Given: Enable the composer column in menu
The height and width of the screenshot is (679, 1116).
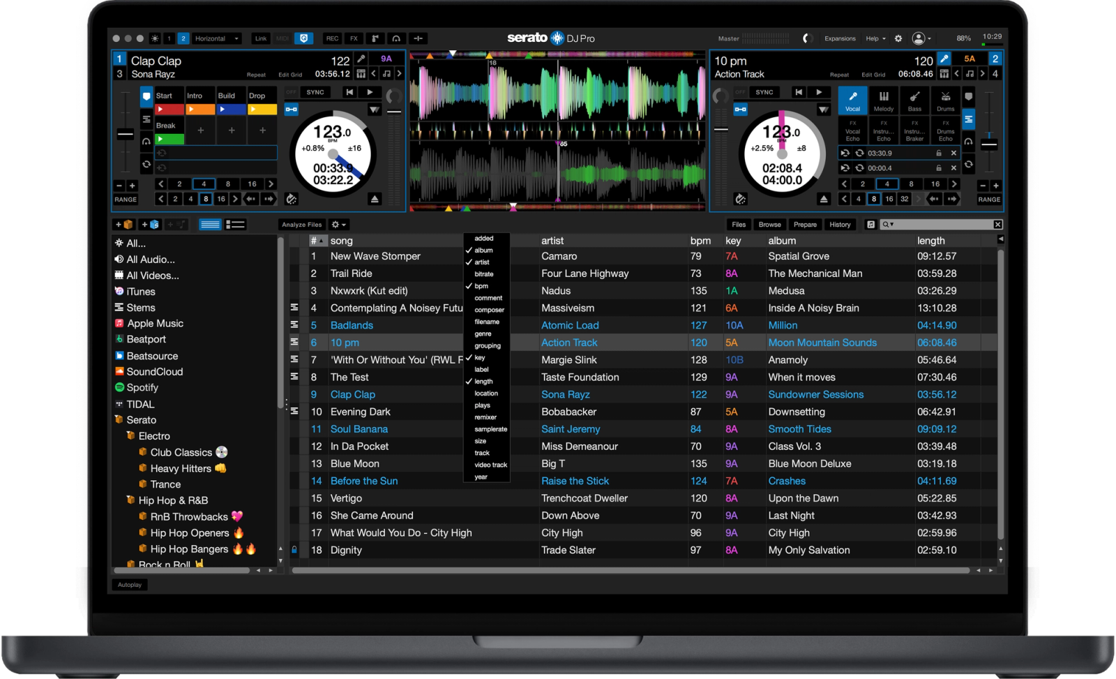Looking at the screenshot, I should click(490, 310).
